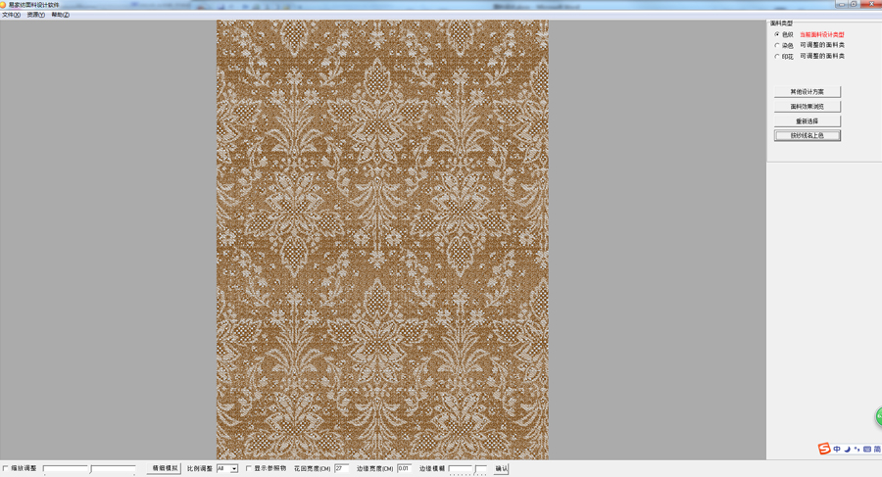Screen dimensions: 882x477
Task: Select the 染色 fabric type radio button
Action: point(777,45)
